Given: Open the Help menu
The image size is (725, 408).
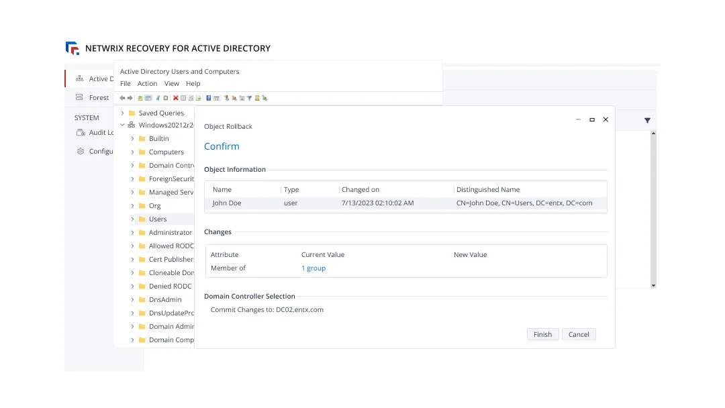Looking at the screenshot, I should (x=193, y=84).
